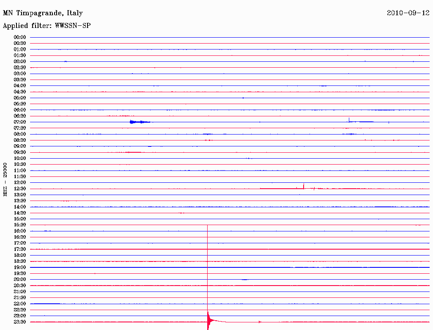Click the 12:30 time label
This screenshot has height=330, width=433.
pos(20,189)
